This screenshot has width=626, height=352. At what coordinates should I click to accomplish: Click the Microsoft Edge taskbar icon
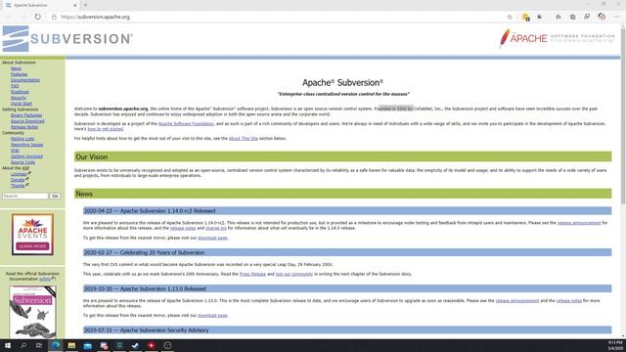tap(56, 345)
